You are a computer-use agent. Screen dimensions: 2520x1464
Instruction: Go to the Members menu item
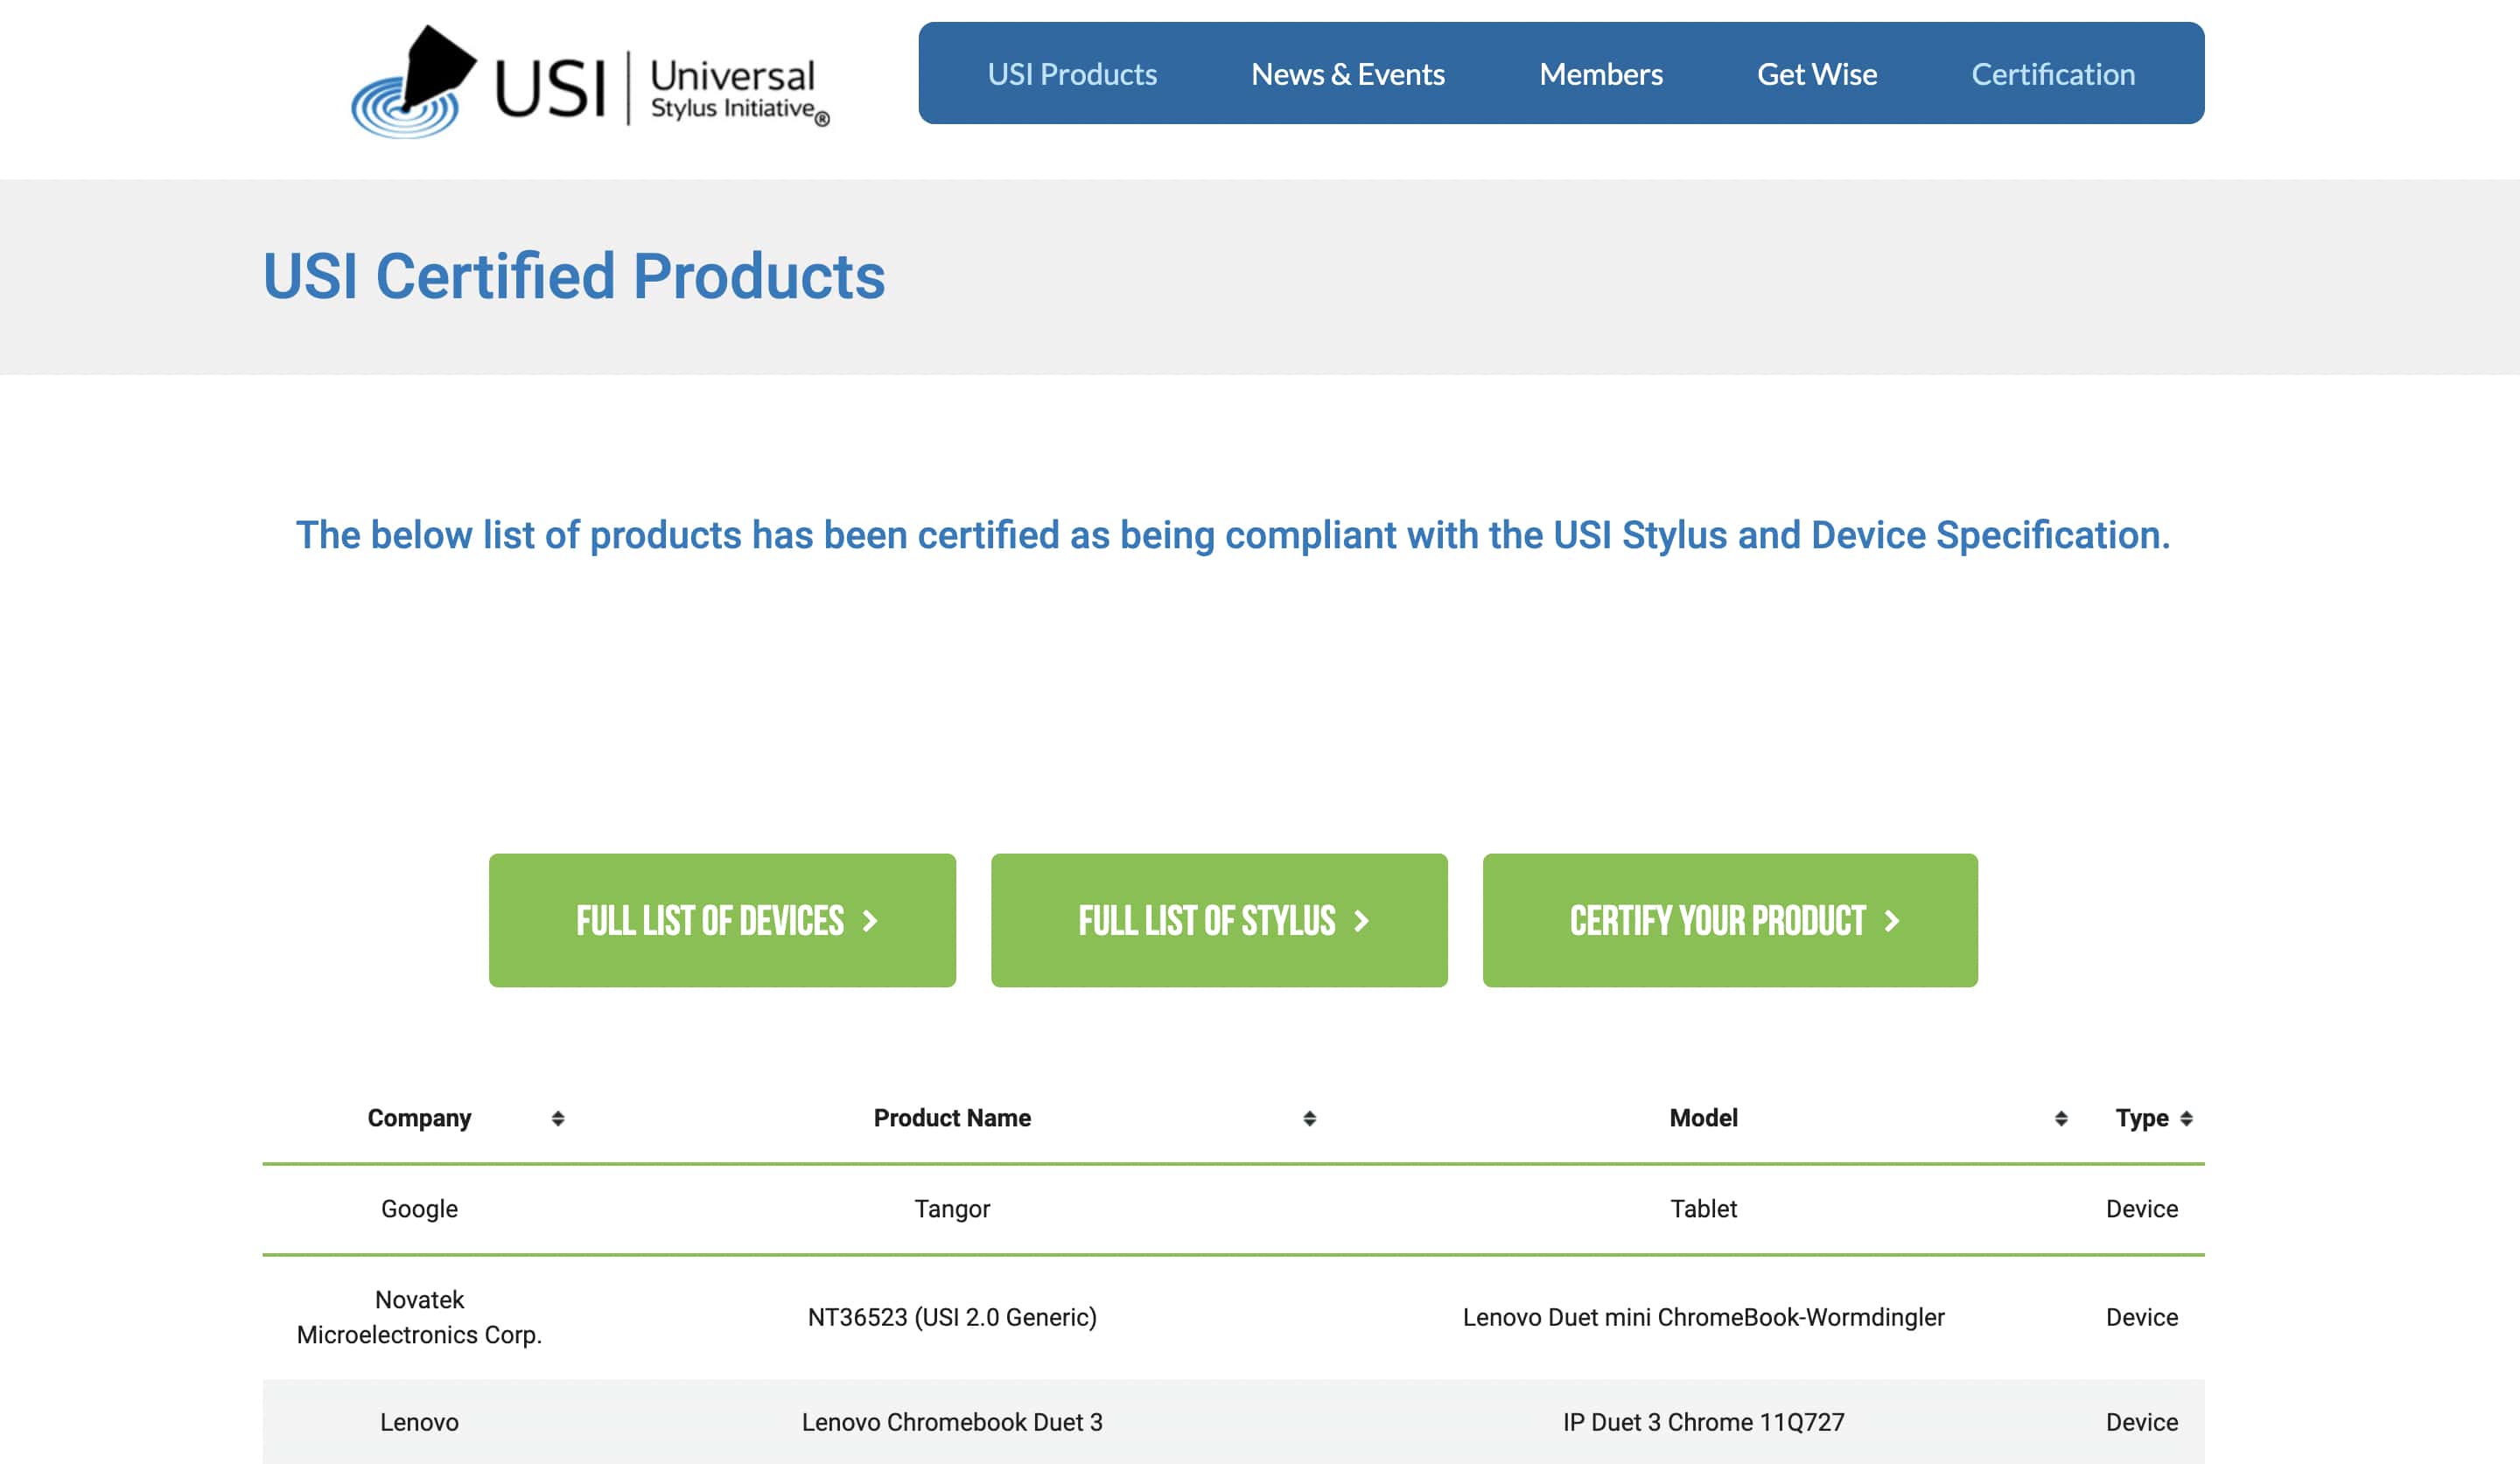[x=1600, y=74]
